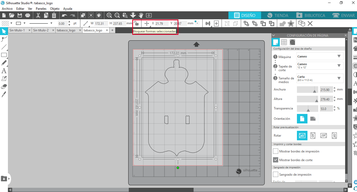Click the zoom in magnifier

(109, 16)
